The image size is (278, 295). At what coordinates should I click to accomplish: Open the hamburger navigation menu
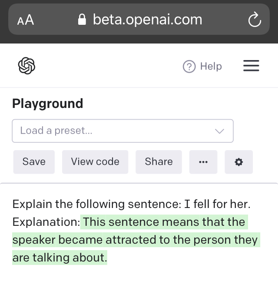(x=251, y=66)
